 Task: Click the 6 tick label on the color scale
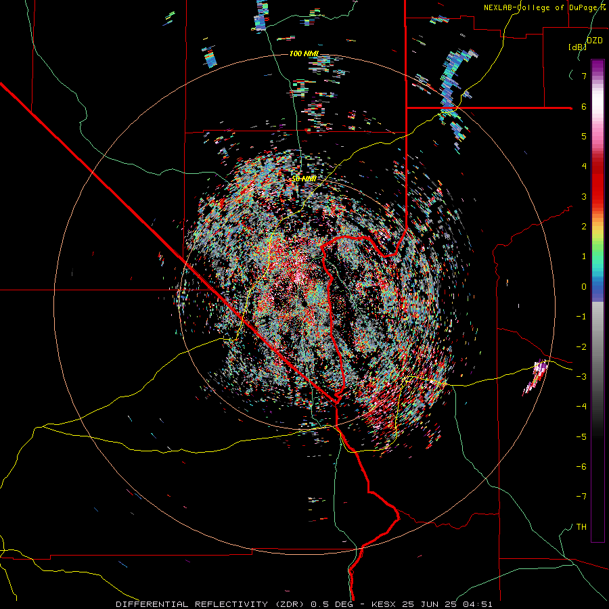[x=584, y=106]
